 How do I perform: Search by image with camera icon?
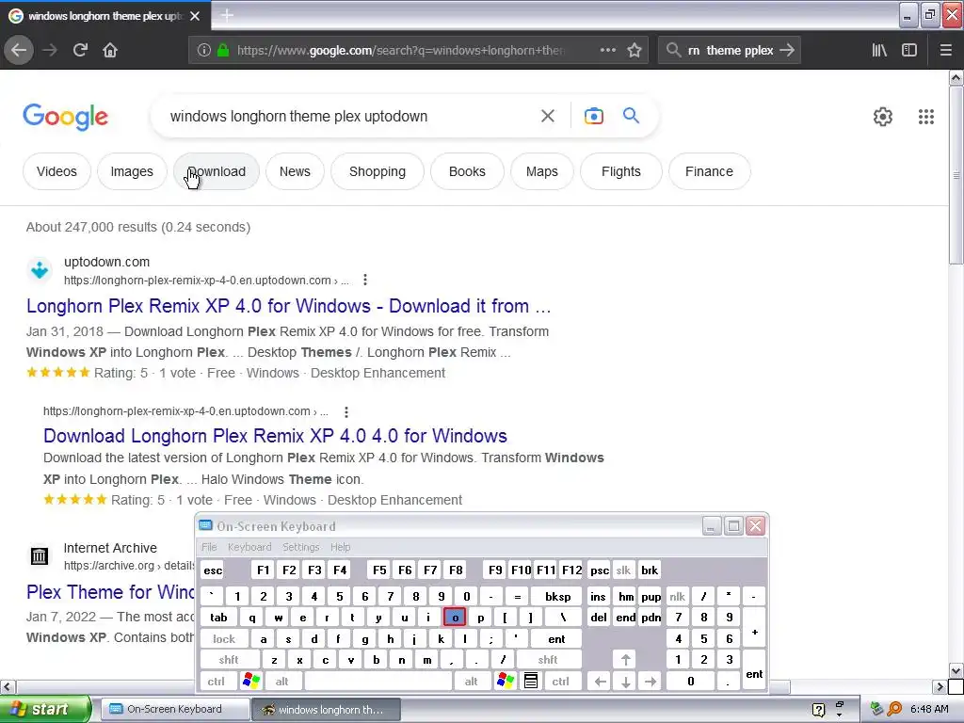(x=594, y=116)
